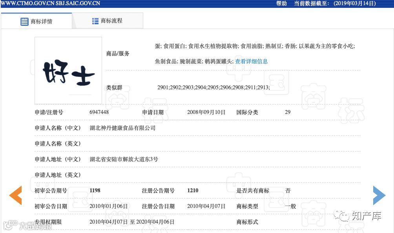The height and width of the screenshot is (233, 394).
Task: Select the registration announcement date 2010年04月07日
Action: [206, 206]
